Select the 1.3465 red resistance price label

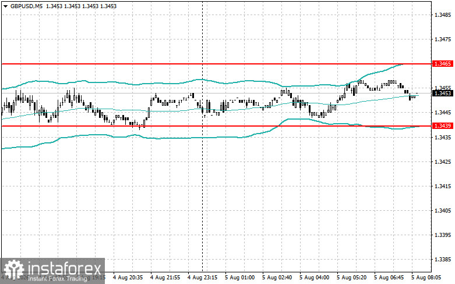[443, 64]
